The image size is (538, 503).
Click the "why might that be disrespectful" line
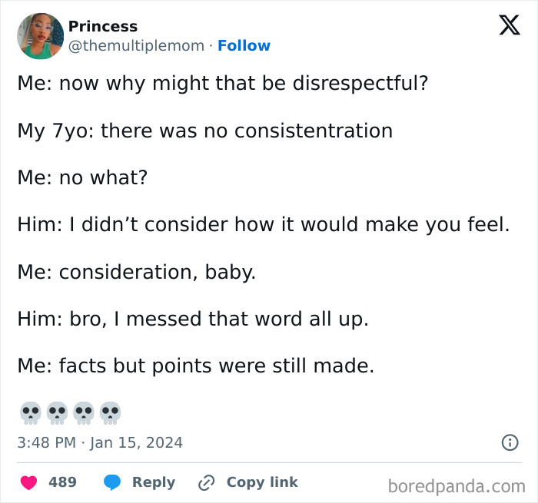222,84
